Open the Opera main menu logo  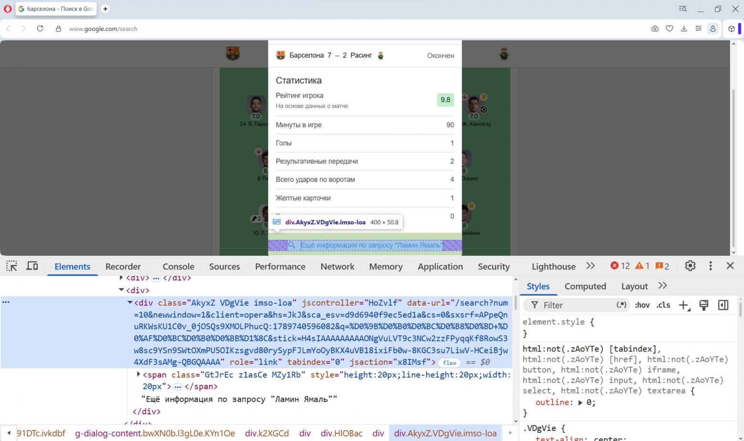8,9
